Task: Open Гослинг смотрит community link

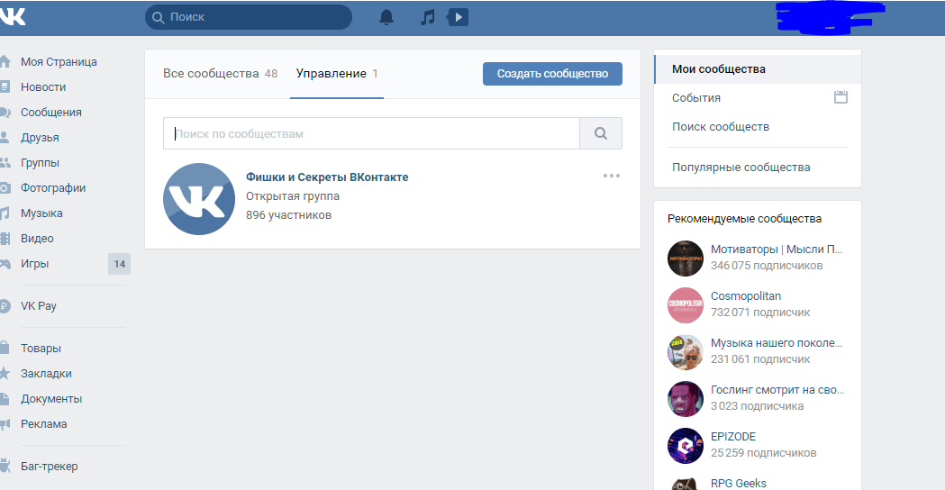Action: click(x=777, y=390)
